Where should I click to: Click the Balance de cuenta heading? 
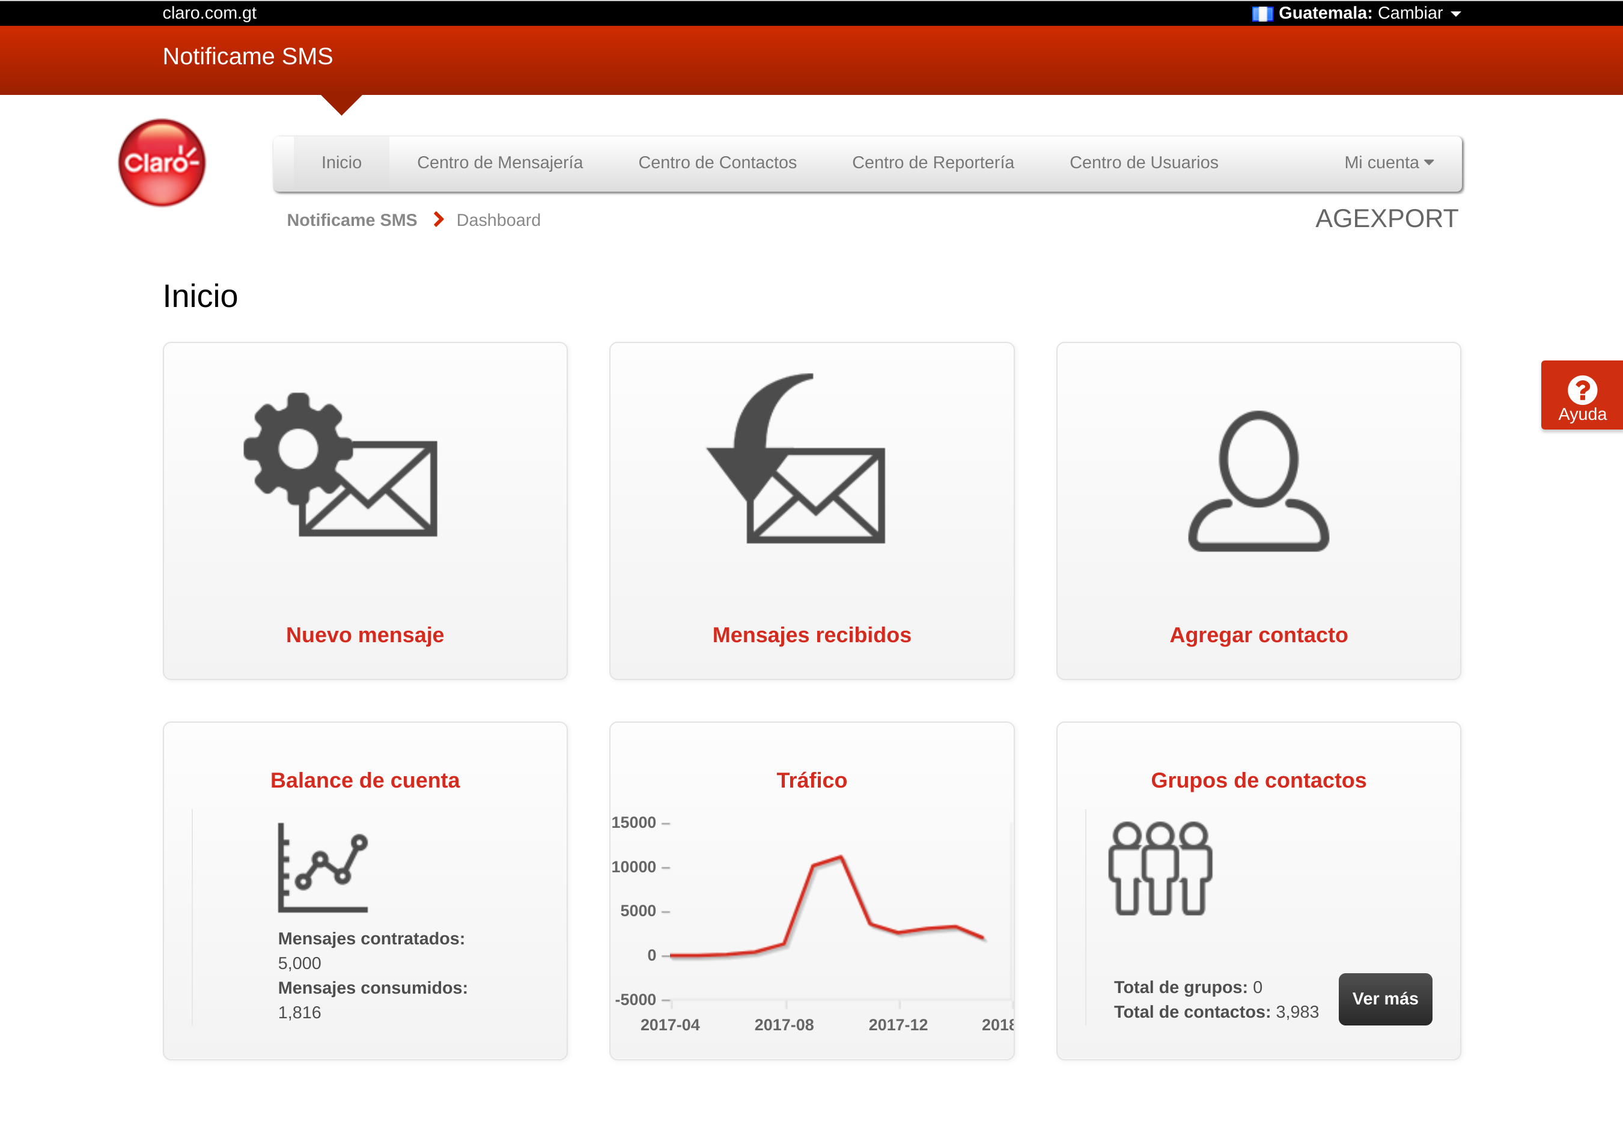tap(365, 780)
